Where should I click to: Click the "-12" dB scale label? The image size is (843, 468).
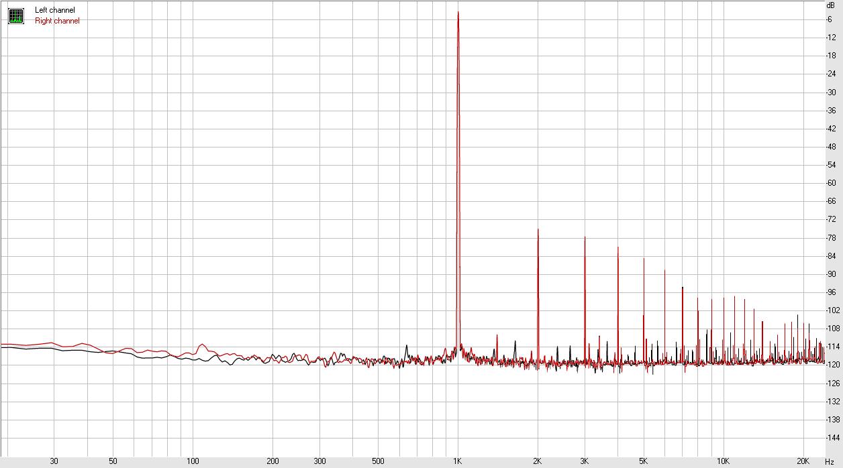(830, 38)
